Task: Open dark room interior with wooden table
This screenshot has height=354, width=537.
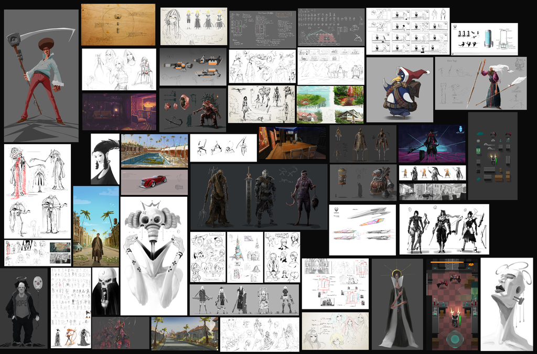Action: 292,143
